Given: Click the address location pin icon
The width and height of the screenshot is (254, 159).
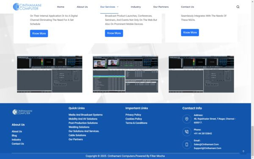Looking at the screenshot, I should pyautogui.click(x=187, y=119).
